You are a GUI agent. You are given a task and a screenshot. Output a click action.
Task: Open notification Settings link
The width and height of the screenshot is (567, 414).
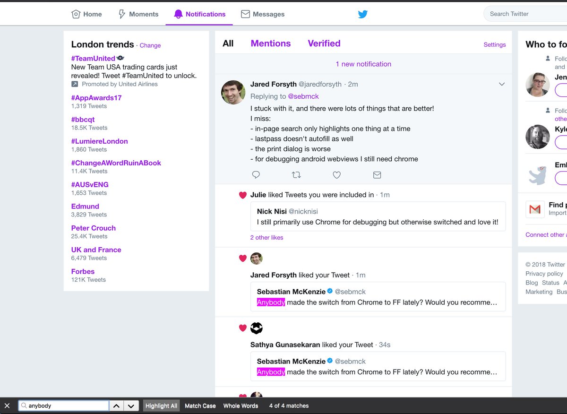(x=495, y=45)
